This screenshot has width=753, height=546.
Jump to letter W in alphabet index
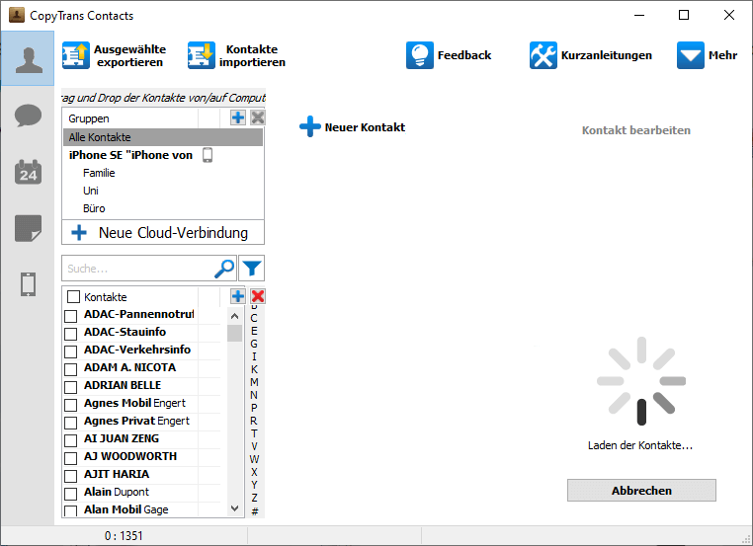point(254,459)
